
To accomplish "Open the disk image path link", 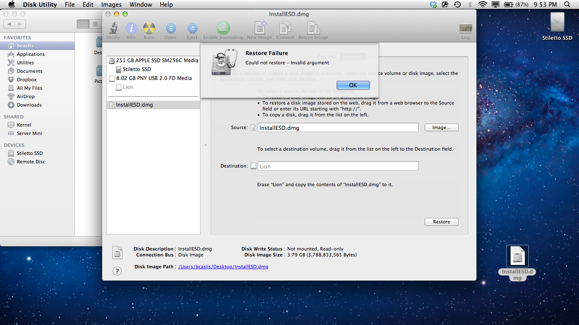I will [x=223, y=267].
